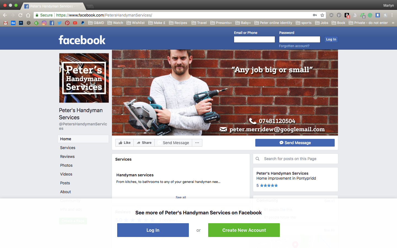397x248 pixels.
Task: Expand the Private - do not enter folder
Action: [368, 23]
